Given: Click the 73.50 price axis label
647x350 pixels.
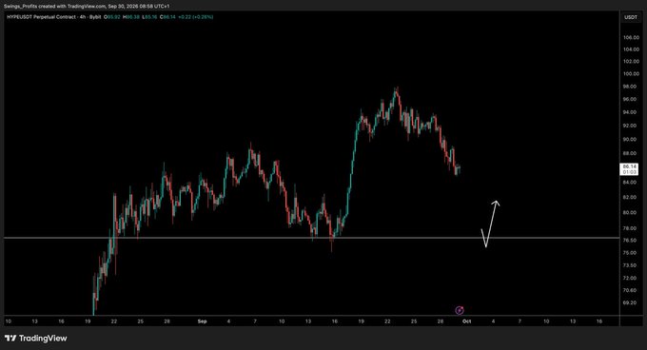Looking at the screenshot, I should (x=630, y=265).
